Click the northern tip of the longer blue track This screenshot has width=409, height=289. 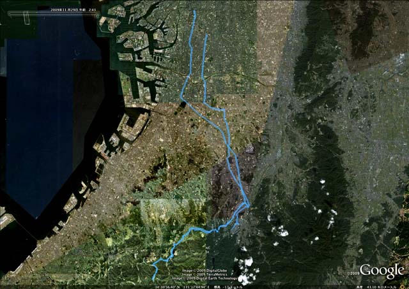tap(194, 11)
